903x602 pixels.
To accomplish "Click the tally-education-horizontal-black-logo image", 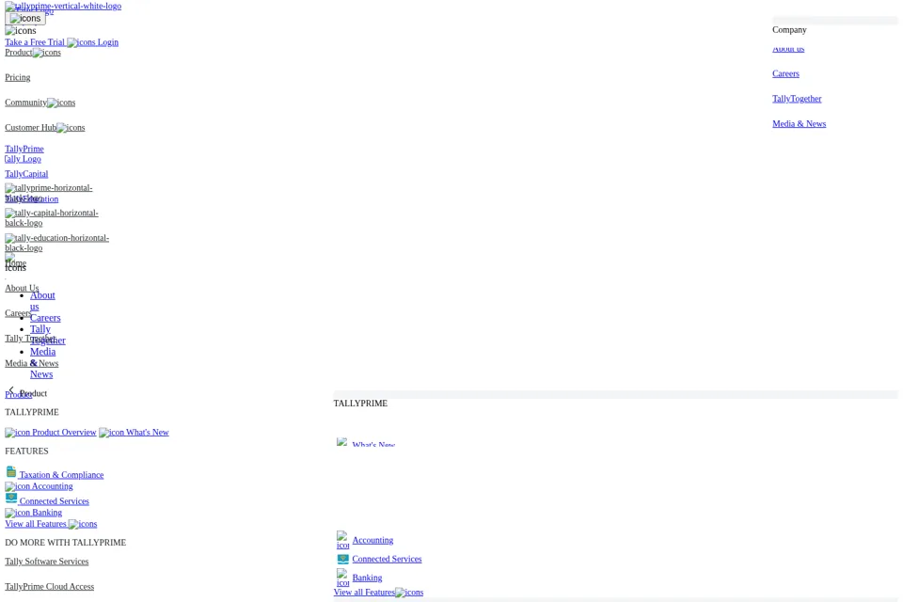I will 57,243.
